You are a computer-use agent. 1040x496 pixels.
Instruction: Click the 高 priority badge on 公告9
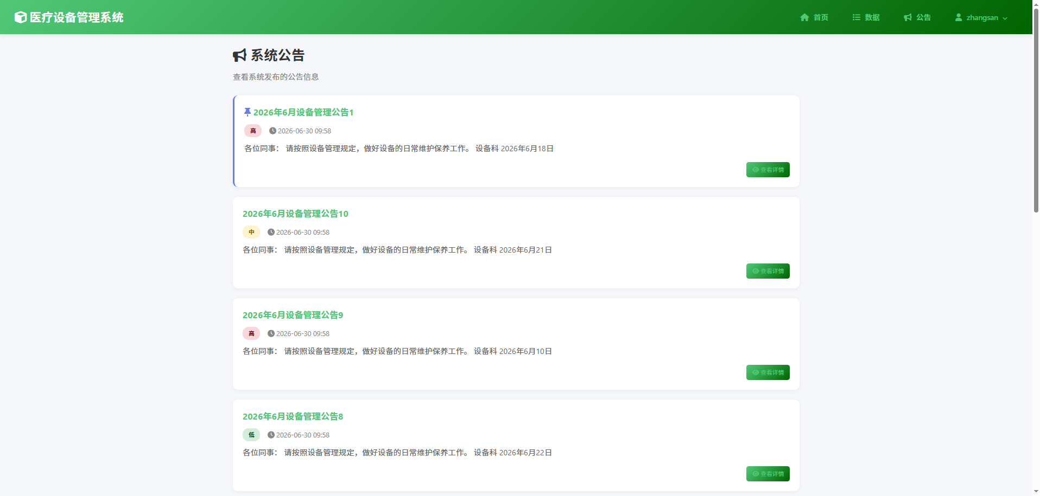[251, 333]
